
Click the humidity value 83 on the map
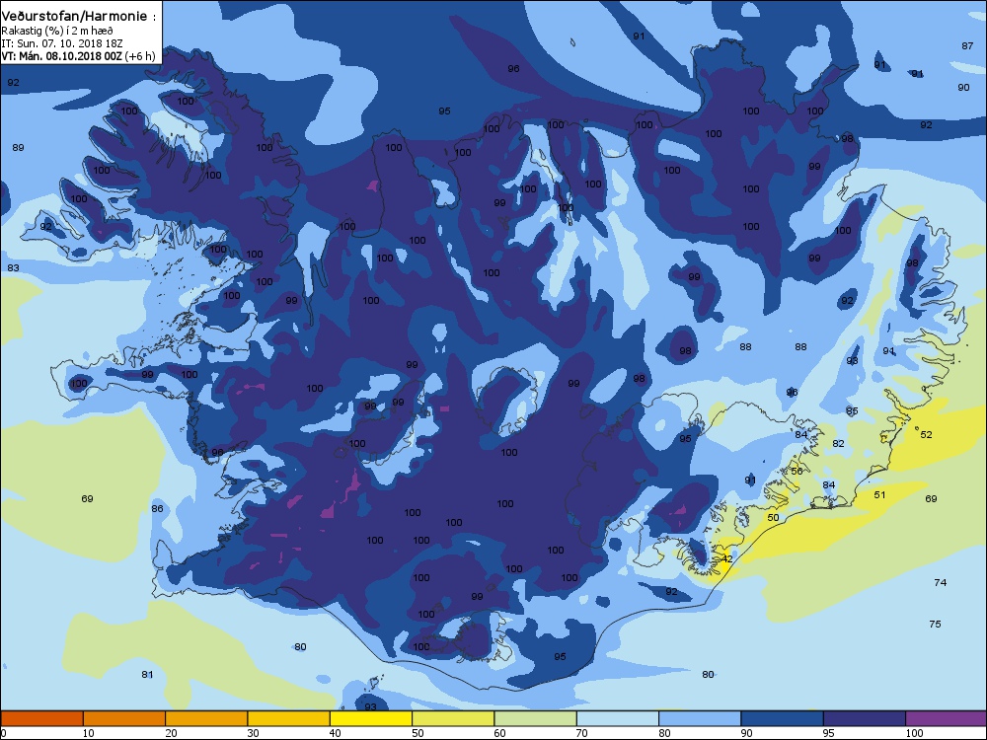pos(13,268)
